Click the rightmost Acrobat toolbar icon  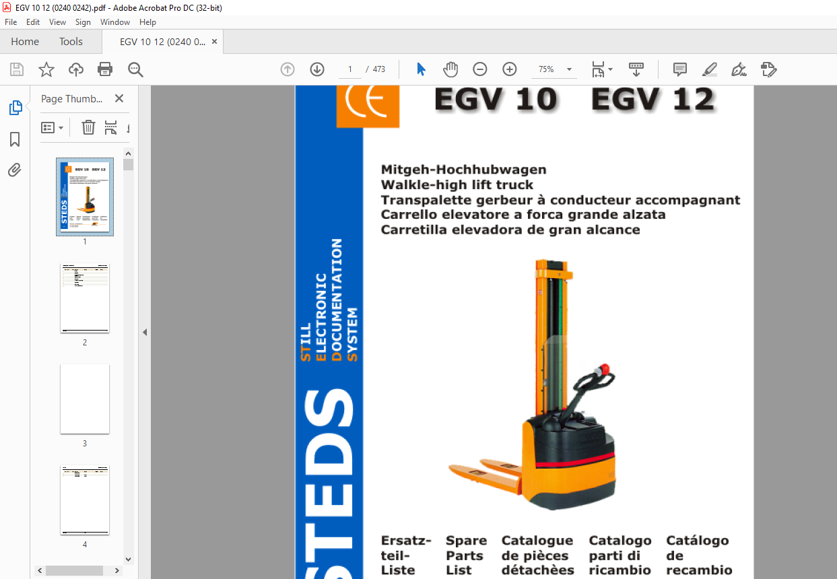pos(769,69)
